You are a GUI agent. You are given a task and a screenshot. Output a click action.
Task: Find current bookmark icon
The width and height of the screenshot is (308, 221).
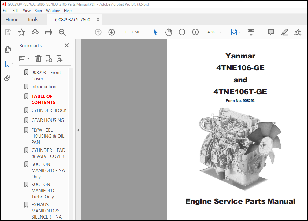pyautogui.click(x=59, y=58)
